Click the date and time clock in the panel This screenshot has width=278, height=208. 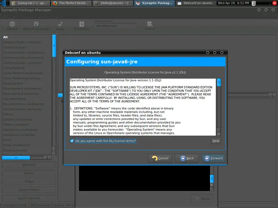point(233,3)
